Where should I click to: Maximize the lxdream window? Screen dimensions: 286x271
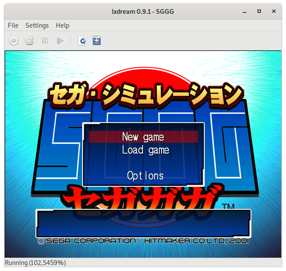click(x=259, y=12)
